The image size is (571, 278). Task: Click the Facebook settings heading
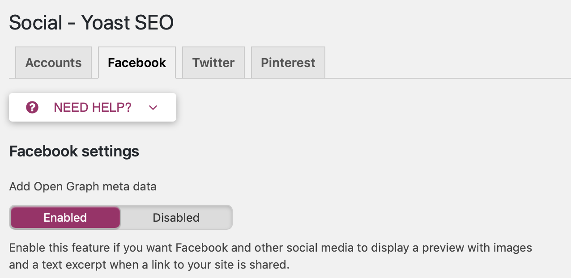[x=74, y=152]
